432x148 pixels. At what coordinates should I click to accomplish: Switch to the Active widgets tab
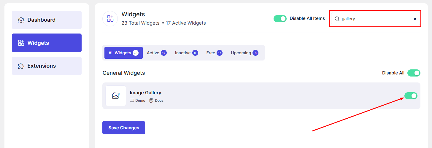click(156, 53)
